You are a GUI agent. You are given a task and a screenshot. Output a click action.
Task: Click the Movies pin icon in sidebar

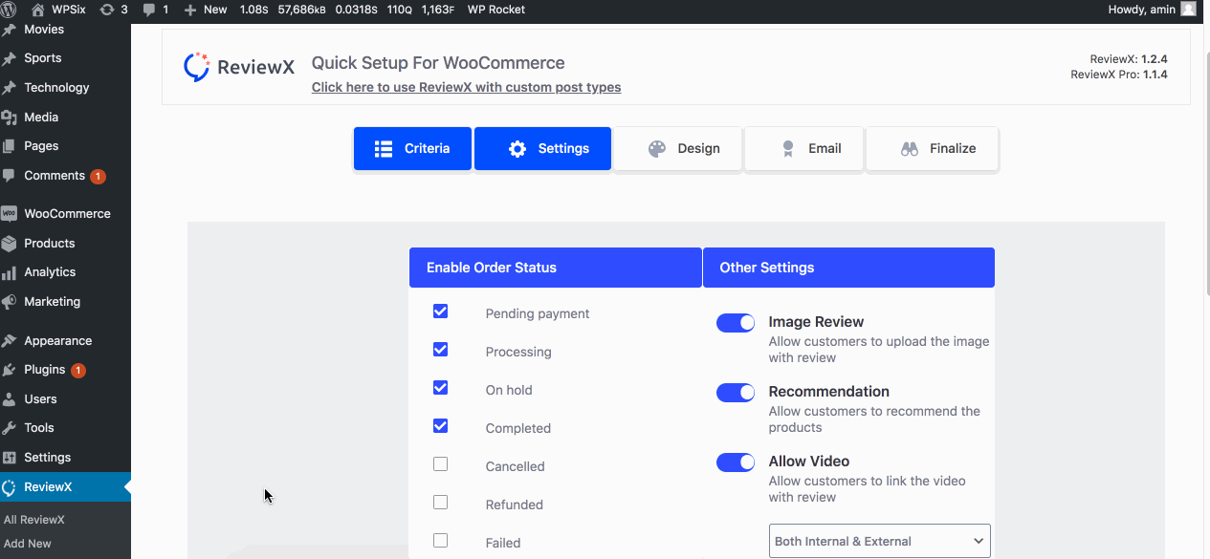(10, 30)
